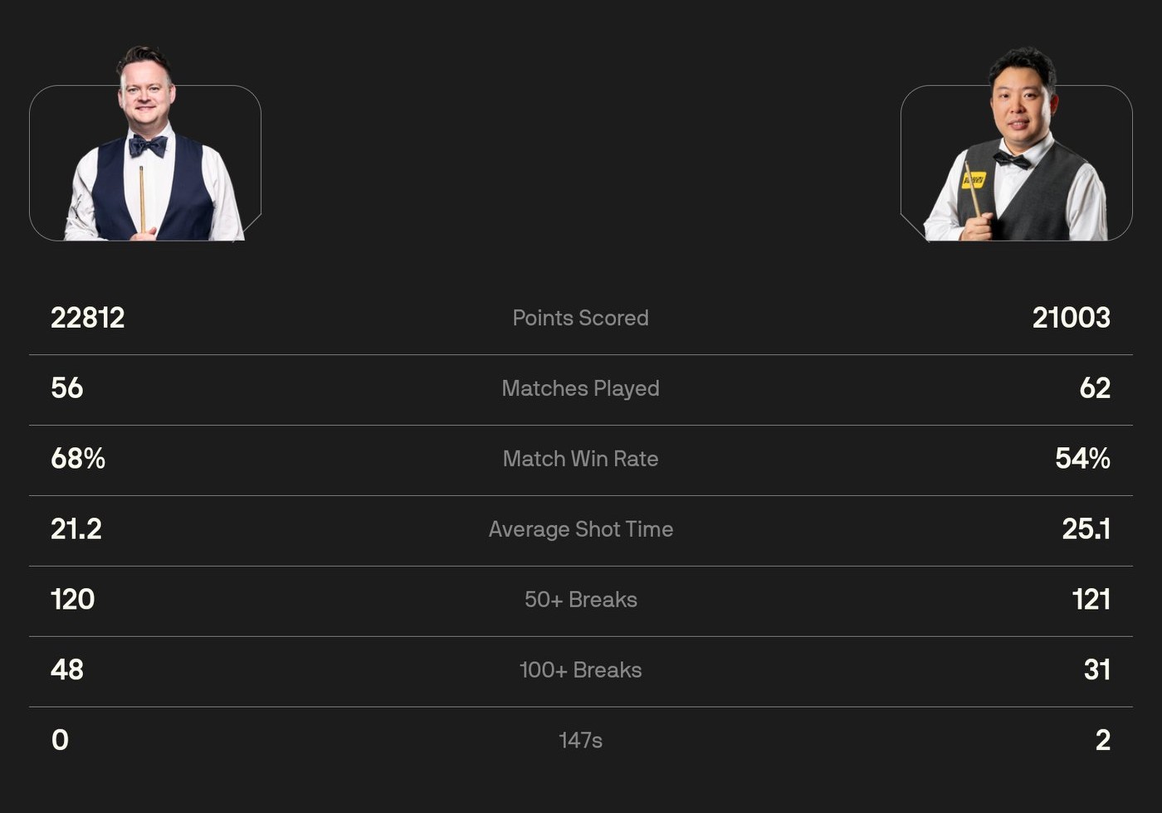Screen dimensions: 1162x813
Task: Select the 147s label
Action: tap(580, 741)
